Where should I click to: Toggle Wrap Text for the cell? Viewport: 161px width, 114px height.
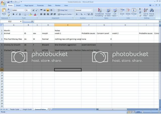[x=62, y=10]
